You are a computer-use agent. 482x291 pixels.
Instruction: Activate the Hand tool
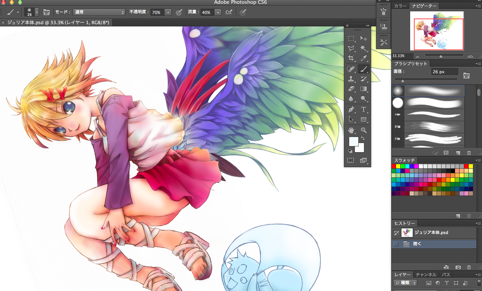coord(351,130)
